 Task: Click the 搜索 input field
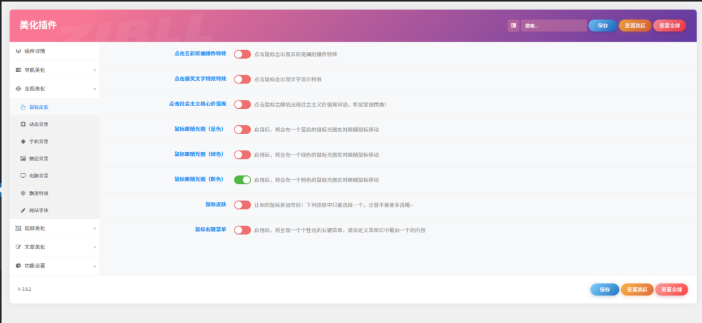tap(553, 25)
